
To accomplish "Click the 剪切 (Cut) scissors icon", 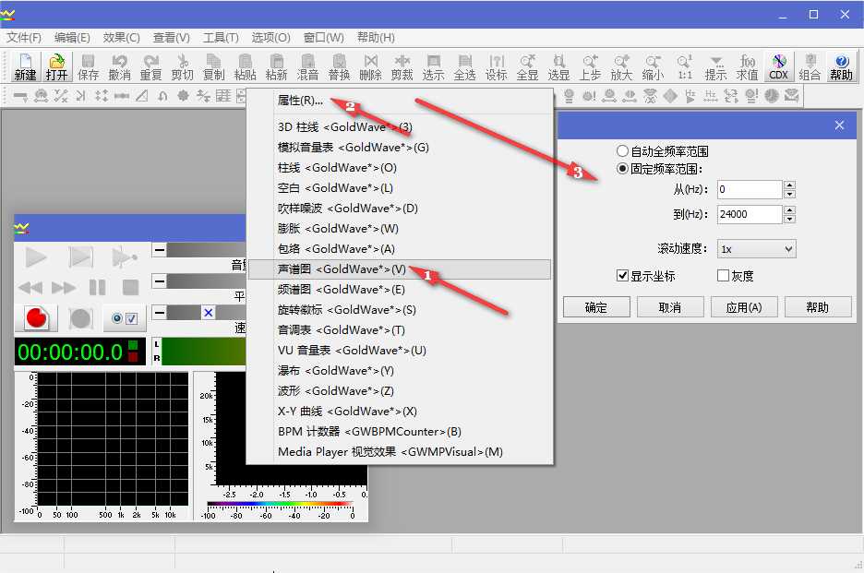I will [183, 66].
